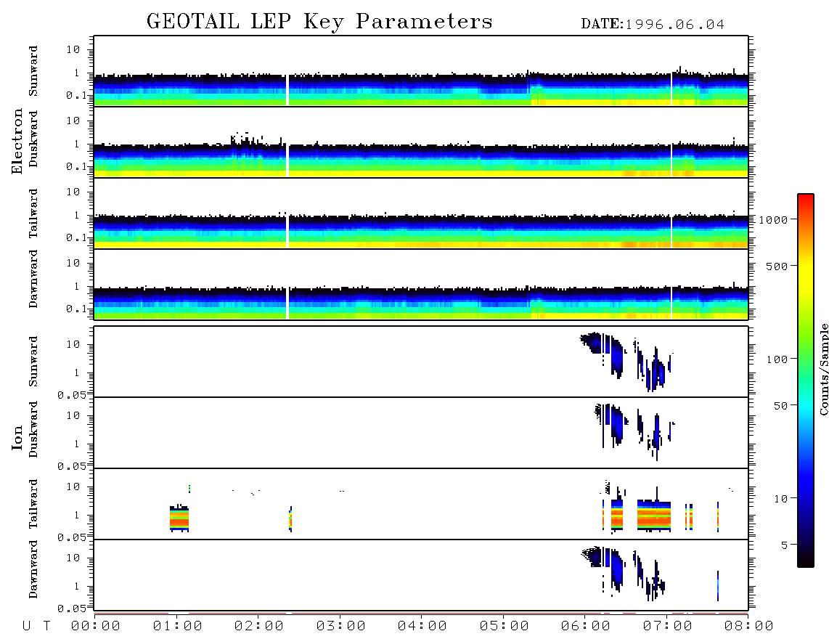829x639 pixels.
Task: Select the DATE:1996.06.04 label
Action: (x=653, y=25)
